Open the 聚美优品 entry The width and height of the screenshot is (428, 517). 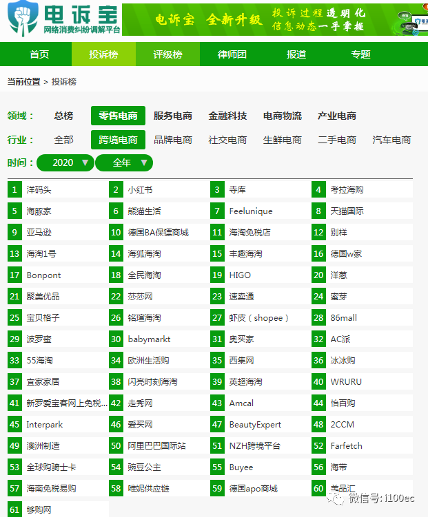click(x=58, y=297)
